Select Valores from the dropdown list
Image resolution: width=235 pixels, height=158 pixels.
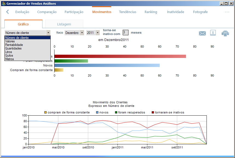pos(10,41)
